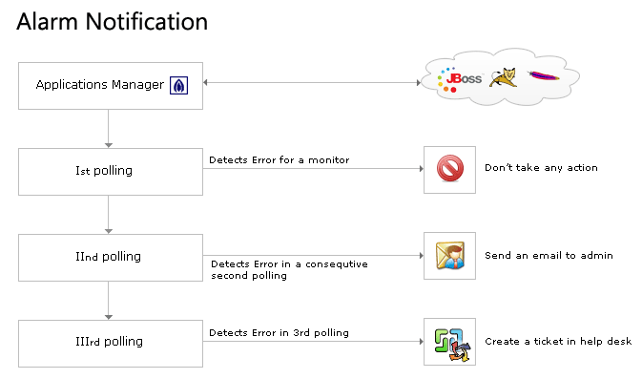Image resolution: width=642 pixels, height=379 pixels.
Task: Select the Ist polling box
Action: (111, 172)
